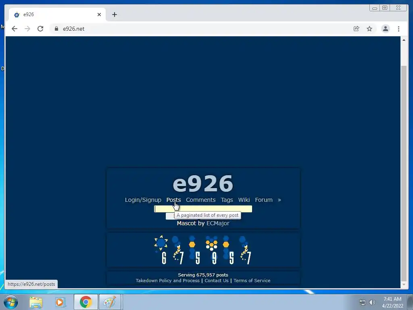Bookmark this page with the star icon
This screenshot has width=413, height=310.
pyautogui.click(x=369, y=29)
